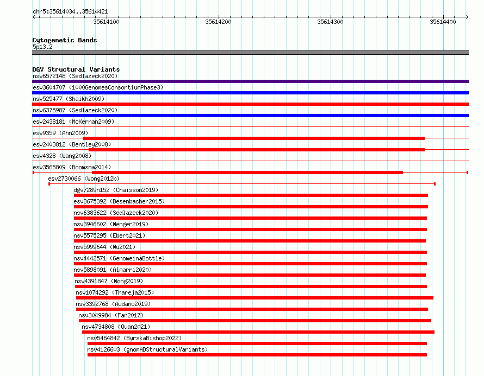Click the thick red esv9359 variant bar
484x376 pixels.
click(254, 138)
